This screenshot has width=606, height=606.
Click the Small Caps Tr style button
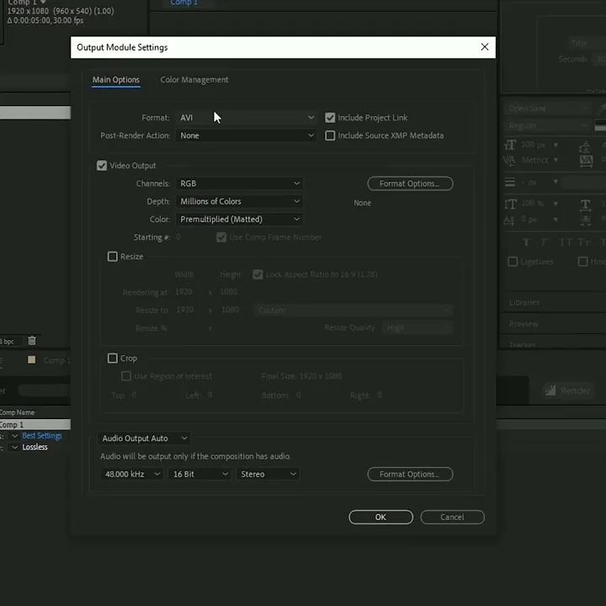(x=584, y=242)
